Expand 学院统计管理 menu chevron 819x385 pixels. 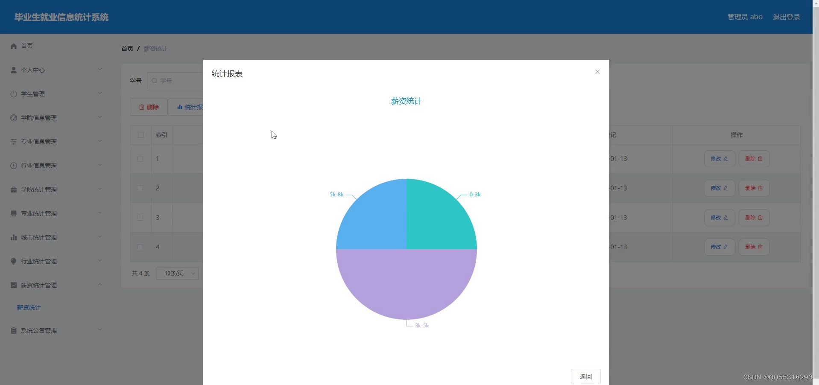tap(100, 189)
